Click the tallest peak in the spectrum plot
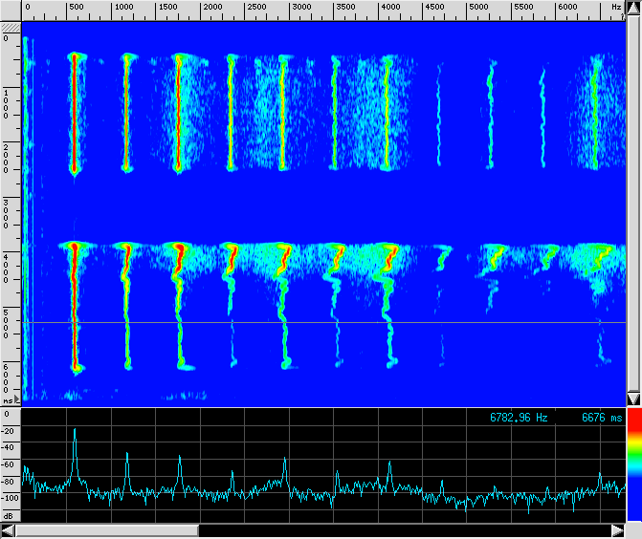This screenshot has width=642, height=539. (x=75, y=431)
